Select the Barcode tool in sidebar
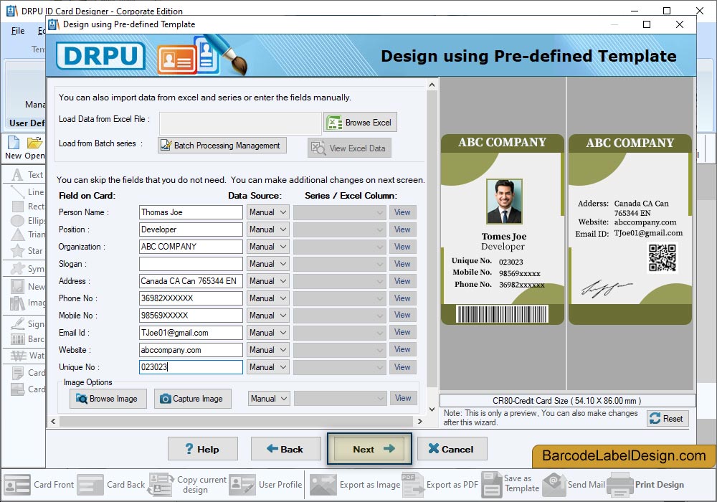Viewport: 717px width, 502px height. click(27, 338)
